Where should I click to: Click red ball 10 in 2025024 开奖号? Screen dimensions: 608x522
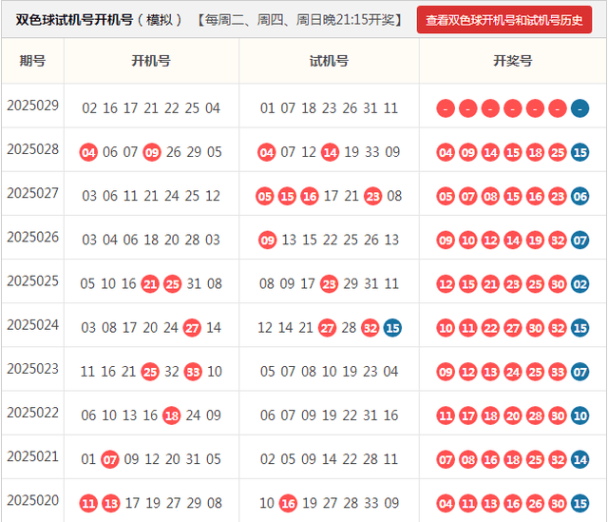(x=446, y=328)
